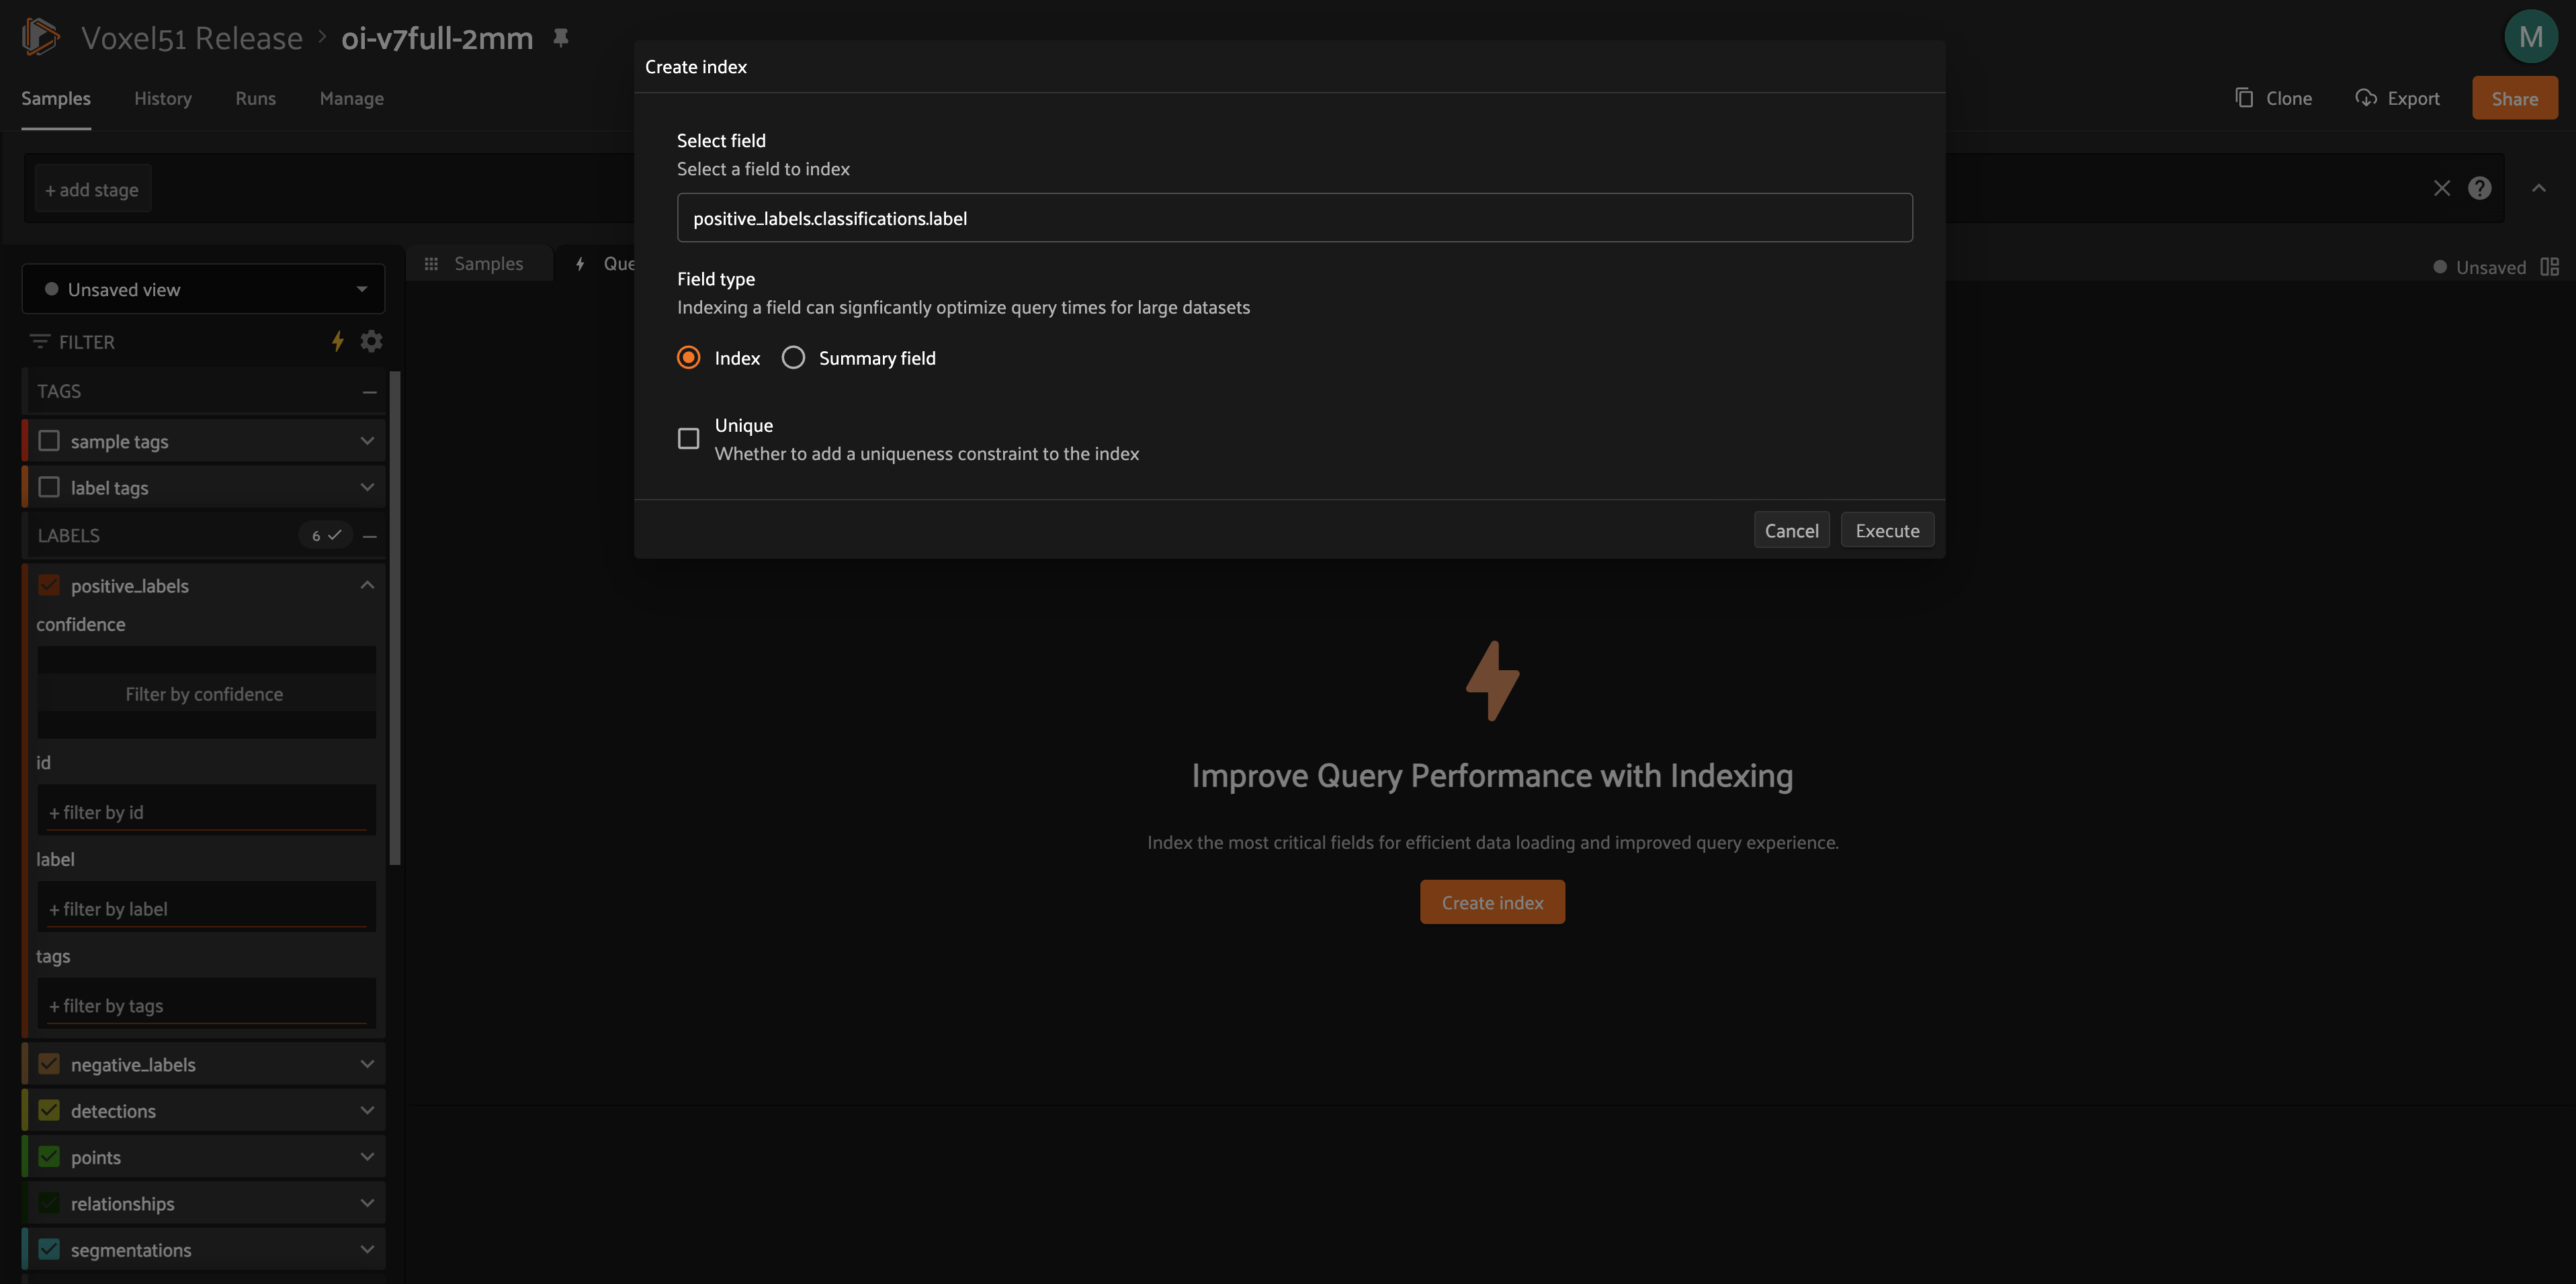The width and height of the screenshot is (2576, 1284).
Task: Click the Execute button
Action: 1887,531
